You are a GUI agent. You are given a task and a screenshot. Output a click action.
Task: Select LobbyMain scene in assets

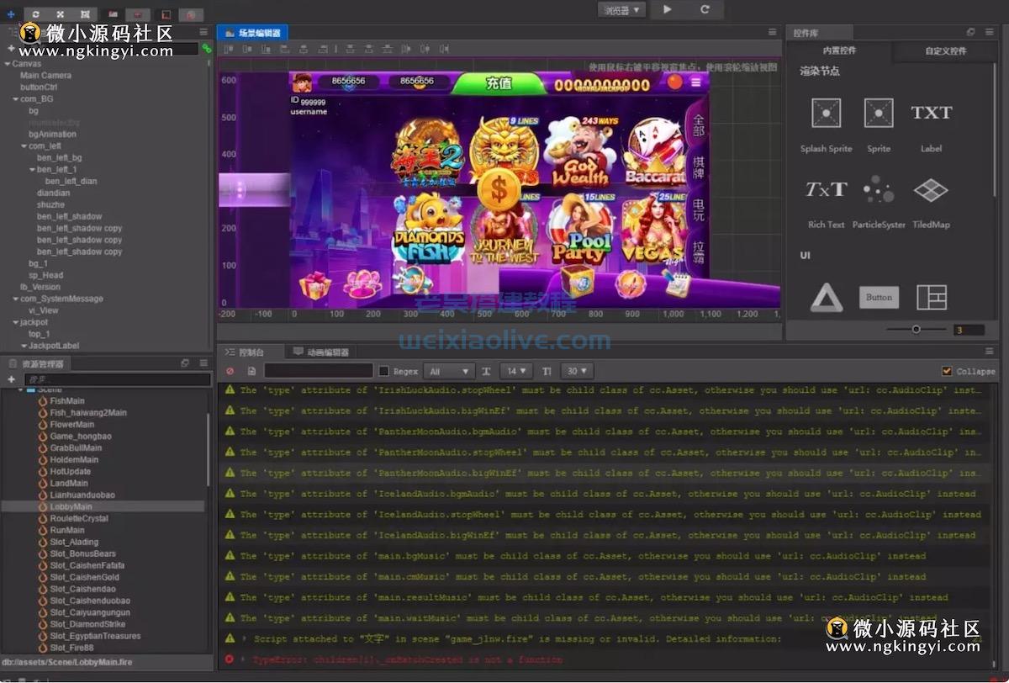click(71, 507)
